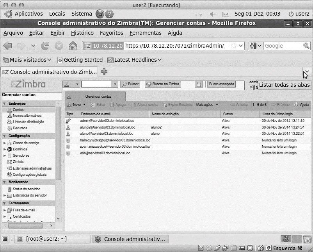This screenshot has height=252, width=313.
Task: Open Zimlets in Configuração section
Action: [x=18, y=162]
